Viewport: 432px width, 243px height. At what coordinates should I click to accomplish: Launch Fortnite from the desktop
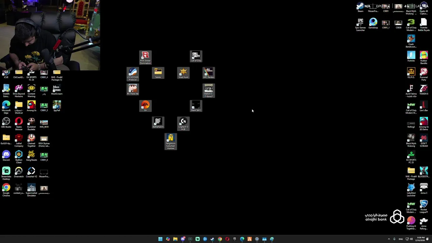pyautogui.click(x=411, y=56)
